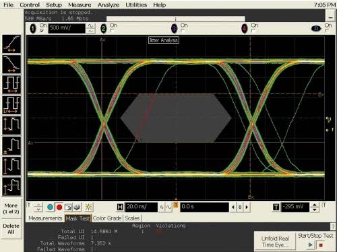337x252 pixels.
Task: Choose the frequency measurement icon
Action: [x=11, y=105]
